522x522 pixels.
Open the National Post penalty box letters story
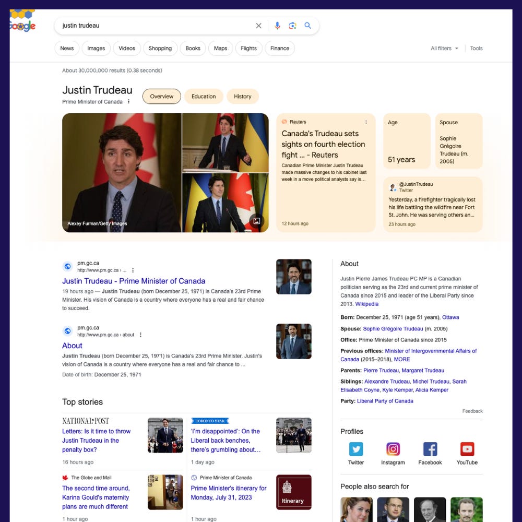pyautogui.click(x=96, y=441)
